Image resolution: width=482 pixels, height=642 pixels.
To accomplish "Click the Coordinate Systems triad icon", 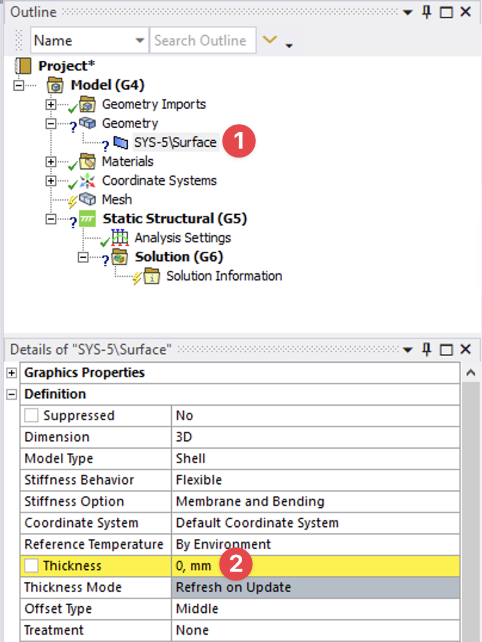I will [x=88, y=181].
